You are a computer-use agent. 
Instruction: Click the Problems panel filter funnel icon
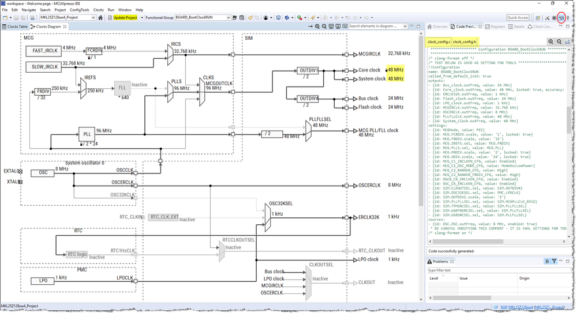[554, 261]
